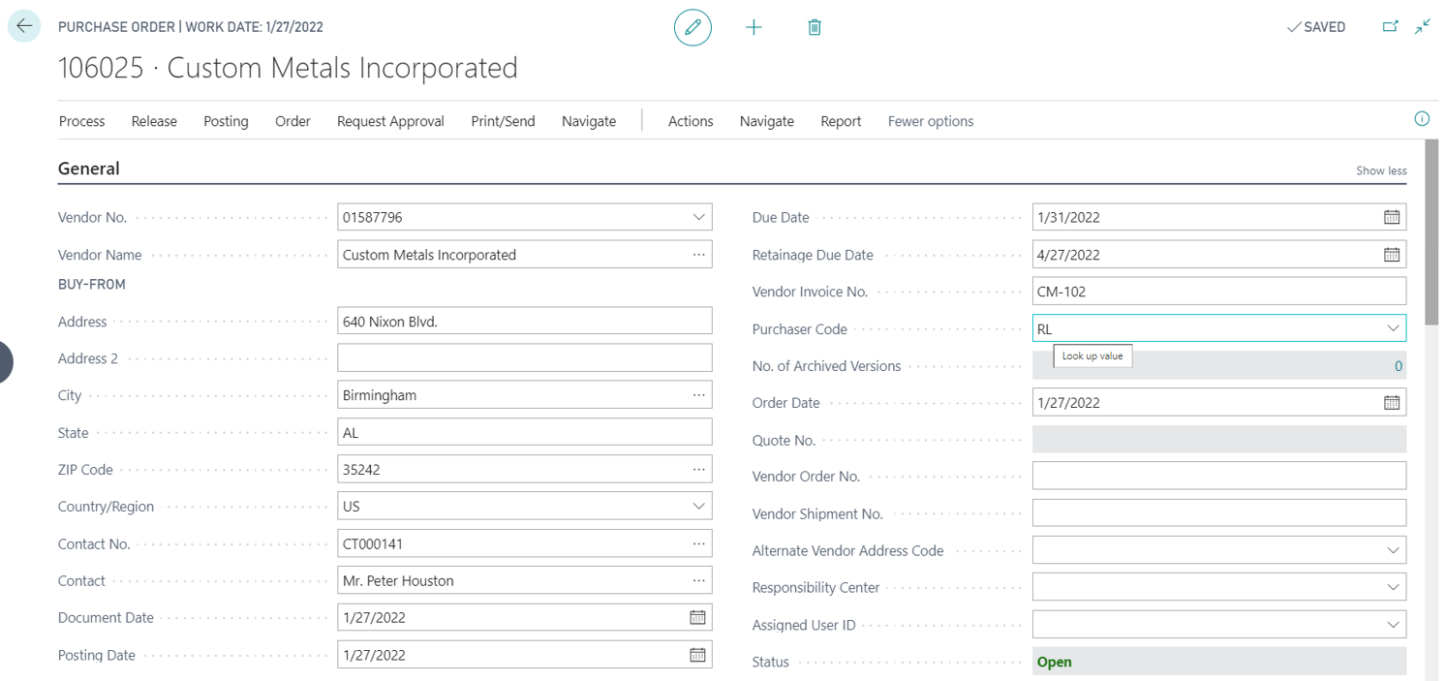Image resolution: width=1446 pixels, height=681 pixels.
Task: Open Order Date calendar picker
Action: click(x=1392, y=403)
